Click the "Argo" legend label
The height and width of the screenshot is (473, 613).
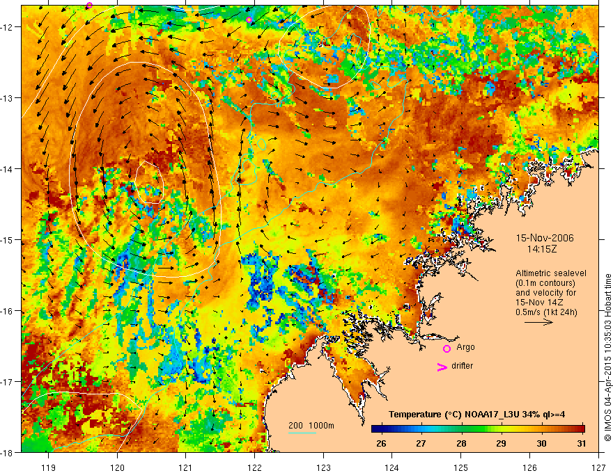pos(465,347)
